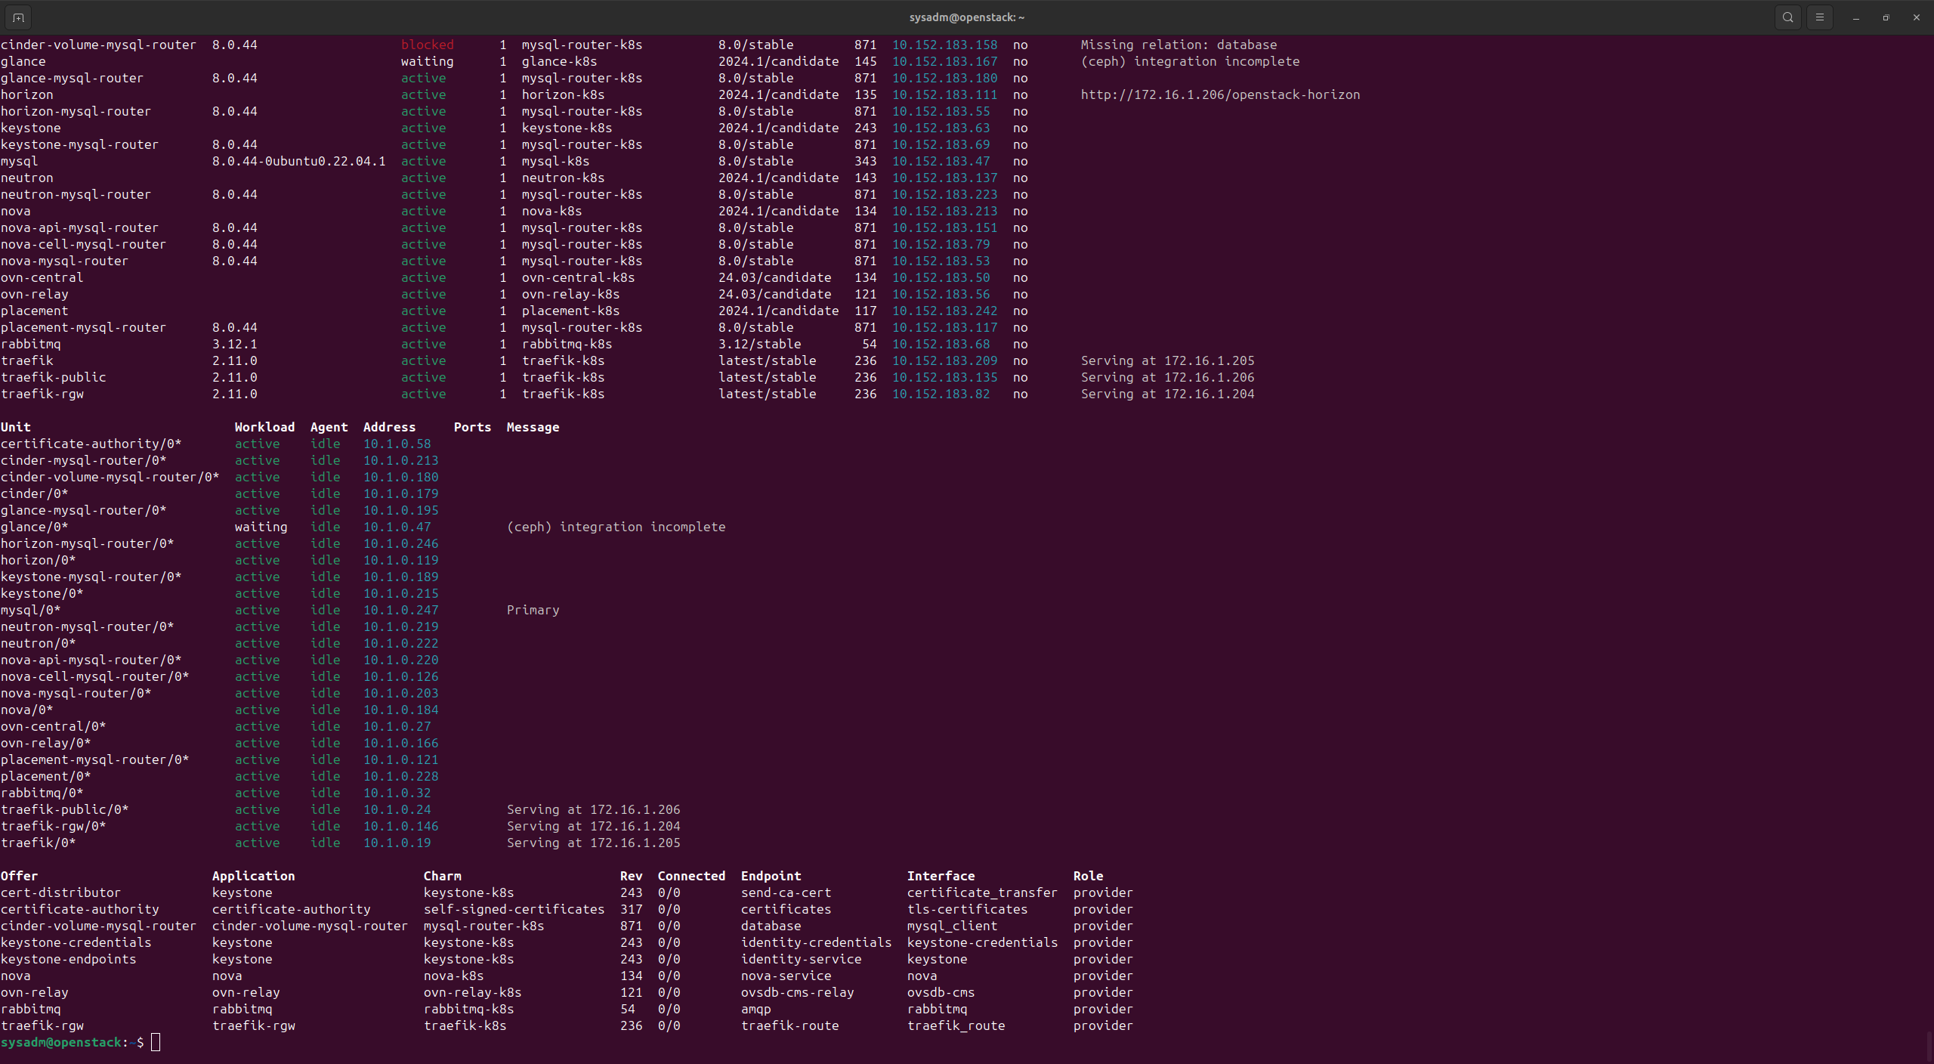Click the Workload column header
1934x1064 pixels.
pyautogui.click(x=264, y=427)
